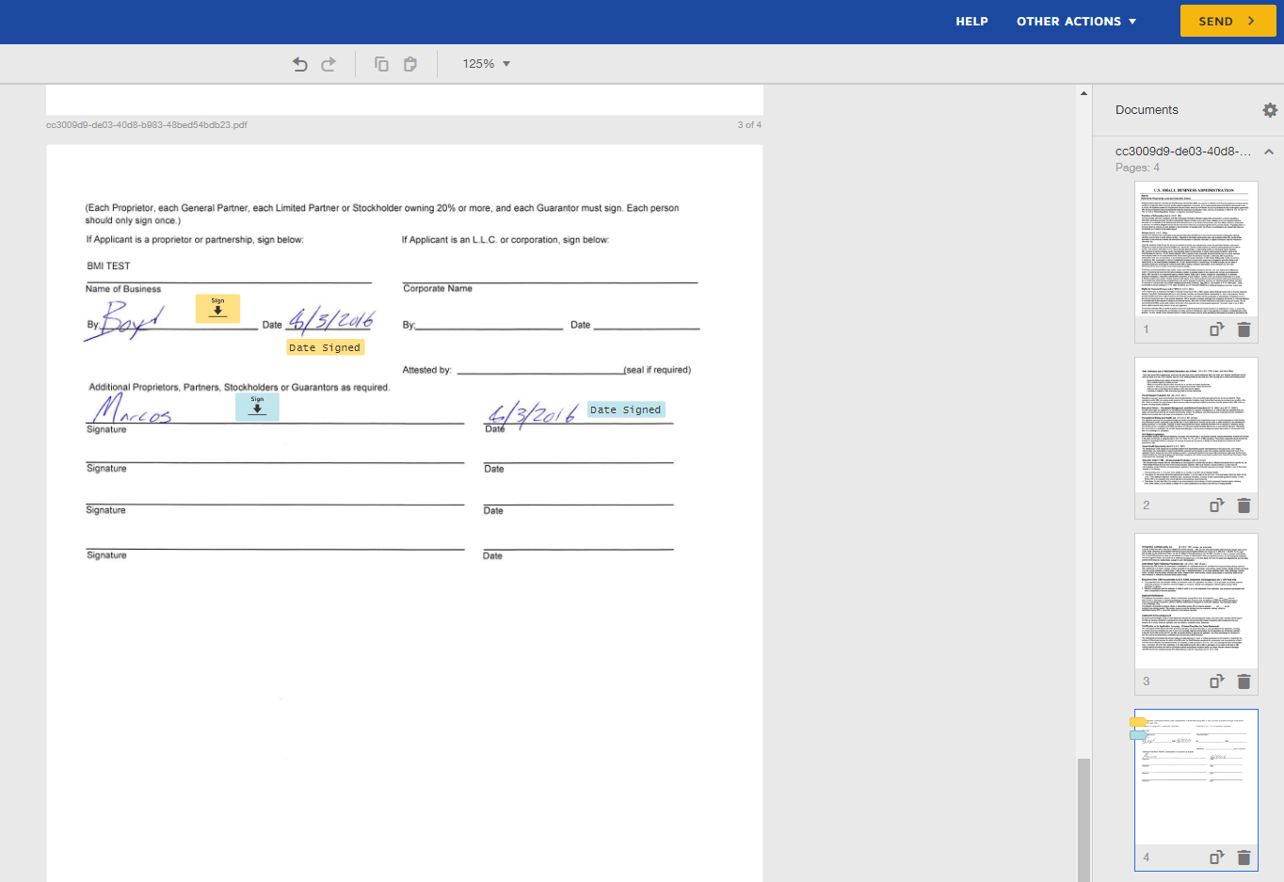Open the OTHER ACTIONS dropdown
This screenshot has width=1284, height=882.
point(1076,21)
